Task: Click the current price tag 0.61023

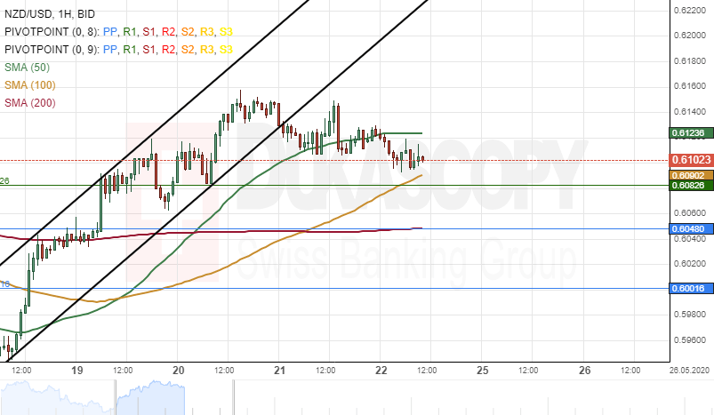Action: [x=691, y=160]
